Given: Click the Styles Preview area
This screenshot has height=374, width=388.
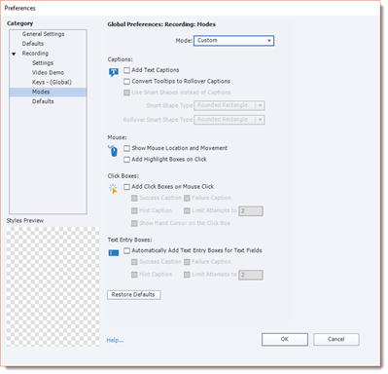Looking at the screenshot, I should (x=53, y=286).
